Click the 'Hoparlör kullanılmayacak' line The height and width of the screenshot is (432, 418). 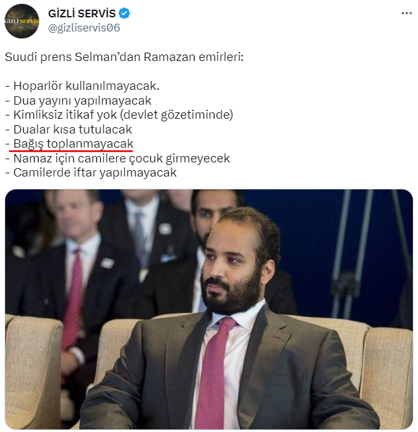coord(82,86)
